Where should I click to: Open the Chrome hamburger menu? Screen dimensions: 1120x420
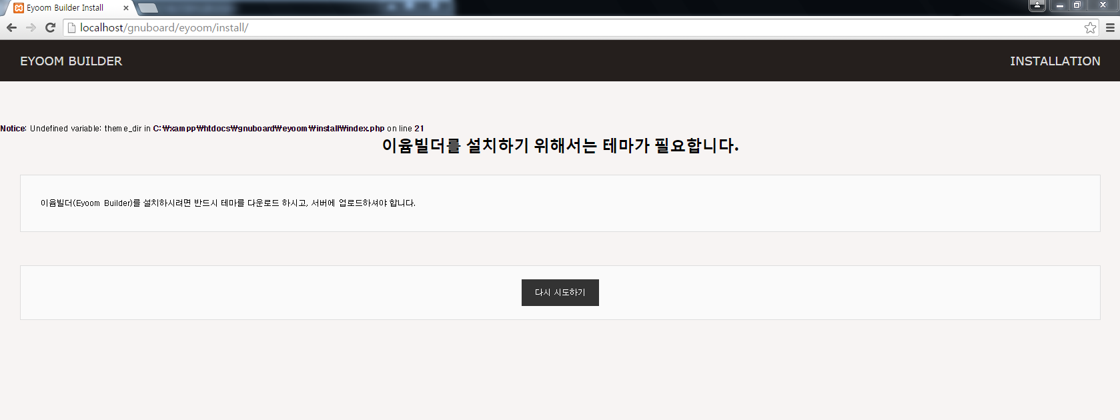[1110, 27]
